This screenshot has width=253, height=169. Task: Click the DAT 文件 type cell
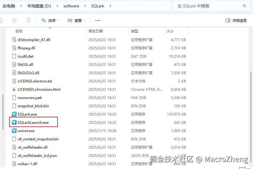coord(139,56)
